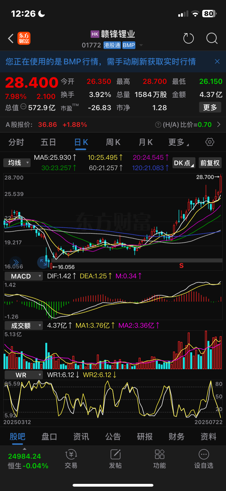Select the 日K tab

81,142
